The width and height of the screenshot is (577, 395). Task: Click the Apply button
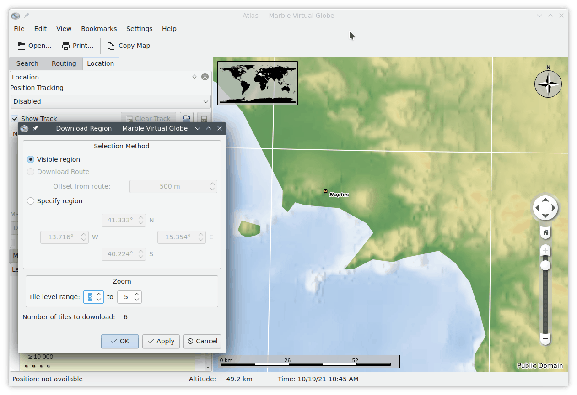pos(161,341)
